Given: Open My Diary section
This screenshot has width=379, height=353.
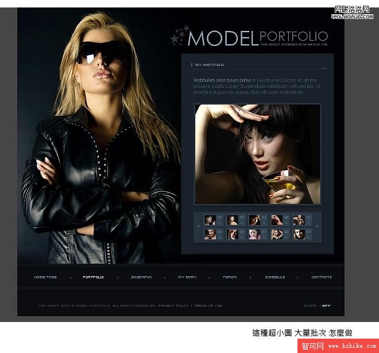Looking at the screenshot, I should [x=187, y=277].
